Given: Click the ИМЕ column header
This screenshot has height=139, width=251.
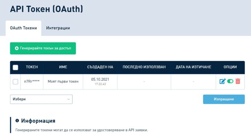Looking at the screenshot, I should pyautogui.click(x=63, y=67).
